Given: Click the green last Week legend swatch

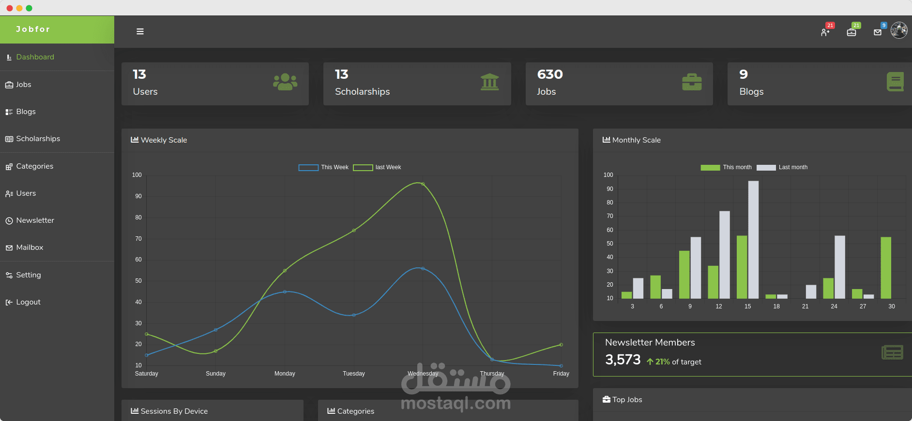Looking at the screenshot, I should point(363,168).
